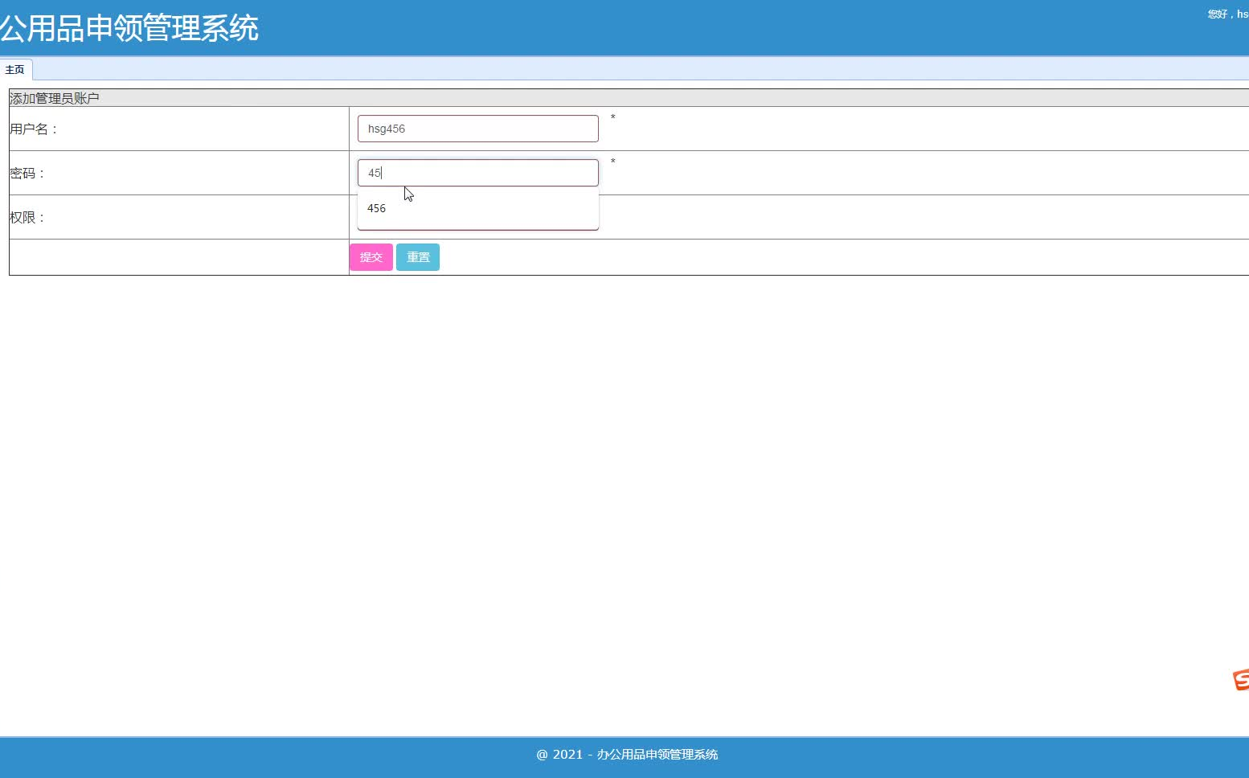Click the 公用品申领管理系统 header title

[x=129, y=28]
